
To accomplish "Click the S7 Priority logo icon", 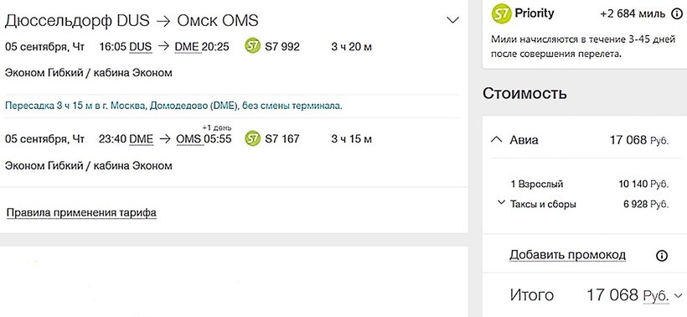I will [x=501, y=13].
